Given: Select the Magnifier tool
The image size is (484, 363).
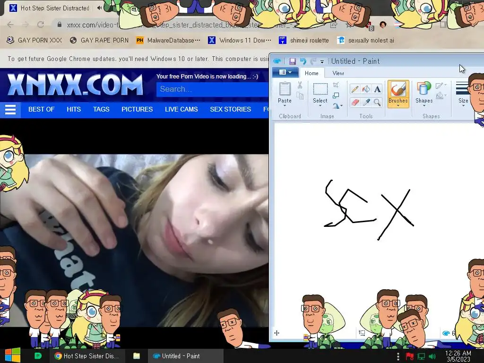Looking at the screenshot, I should coord(377,102).
